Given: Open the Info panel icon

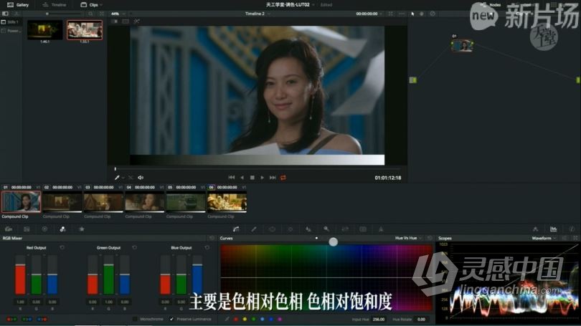Looking at the screenshot, I should point(572,229).
